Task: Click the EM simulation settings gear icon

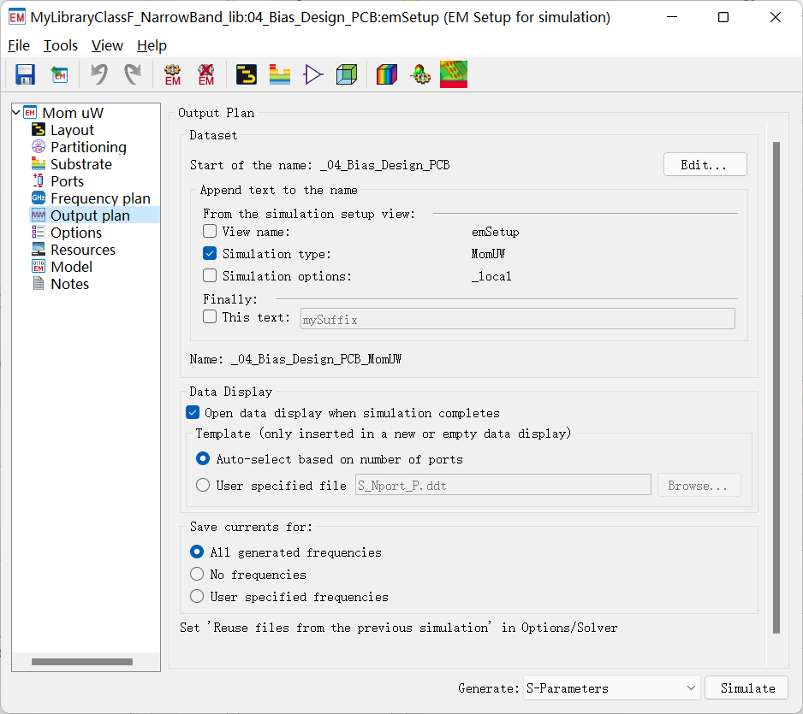Action: [173, 74]
